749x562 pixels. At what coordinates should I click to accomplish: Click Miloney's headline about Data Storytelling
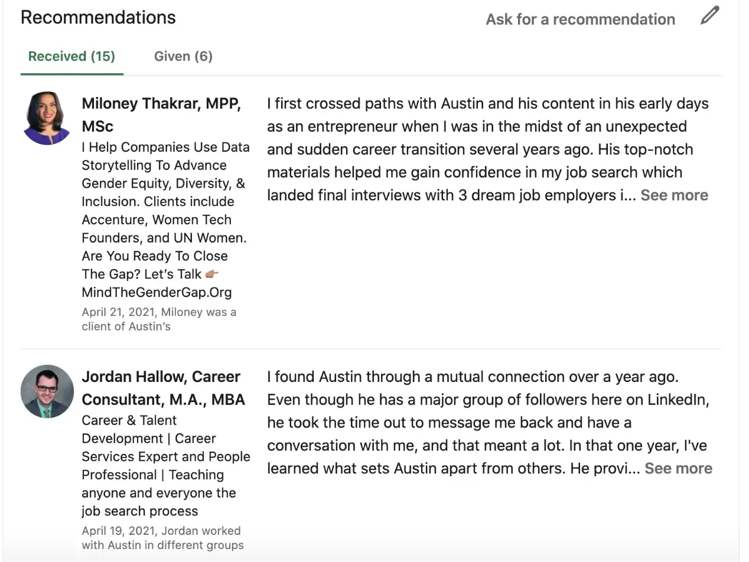165,220
